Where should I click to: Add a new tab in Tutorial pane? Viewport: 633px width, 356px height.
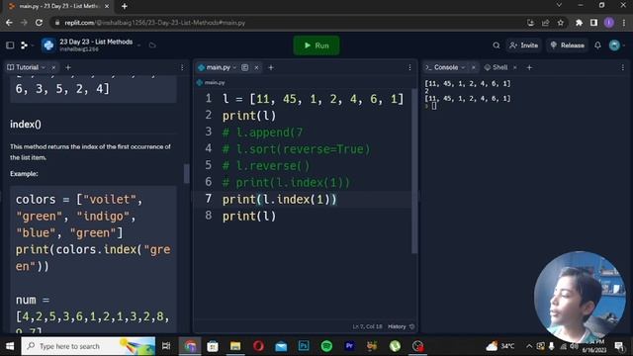coord(68,67)
